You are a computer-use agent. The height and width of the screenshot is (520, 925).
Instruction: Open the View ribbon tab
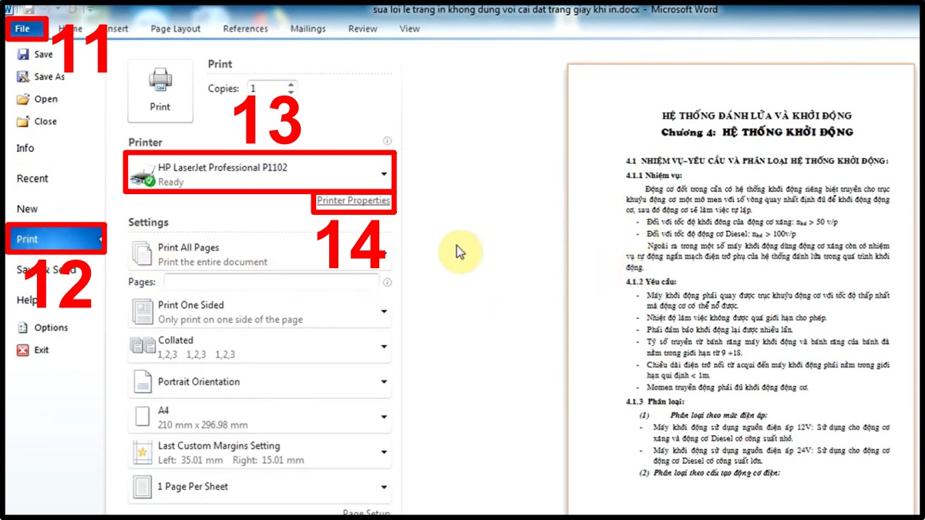[x=410, y=29]
